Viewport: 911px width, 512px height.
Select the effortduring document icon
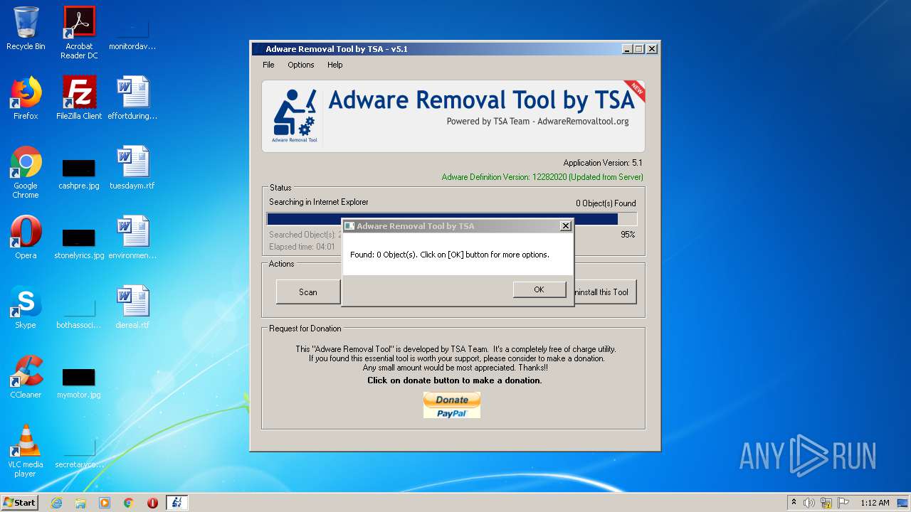[x=132, y=98]
